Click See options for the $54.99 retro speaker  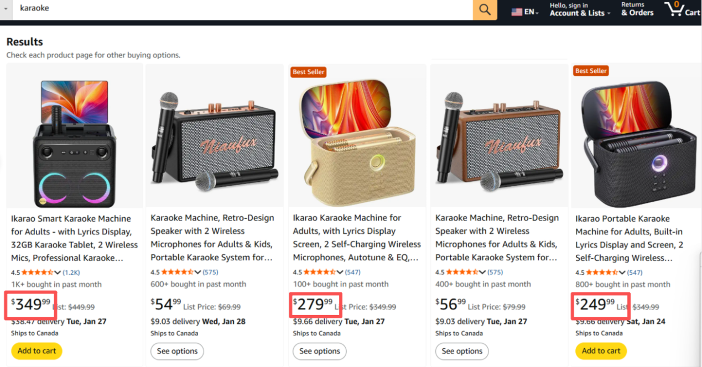(177, 351)
